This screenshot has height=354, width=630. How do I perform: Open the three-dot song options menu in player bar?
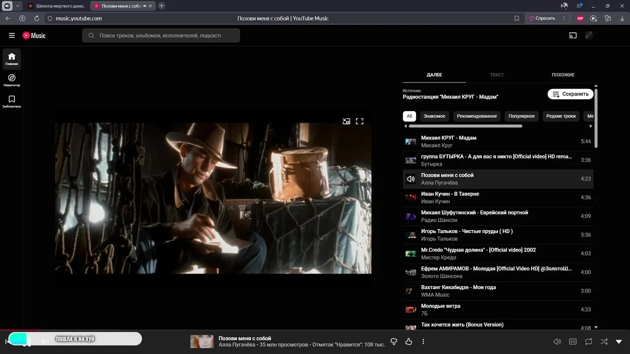coord(423,342)
